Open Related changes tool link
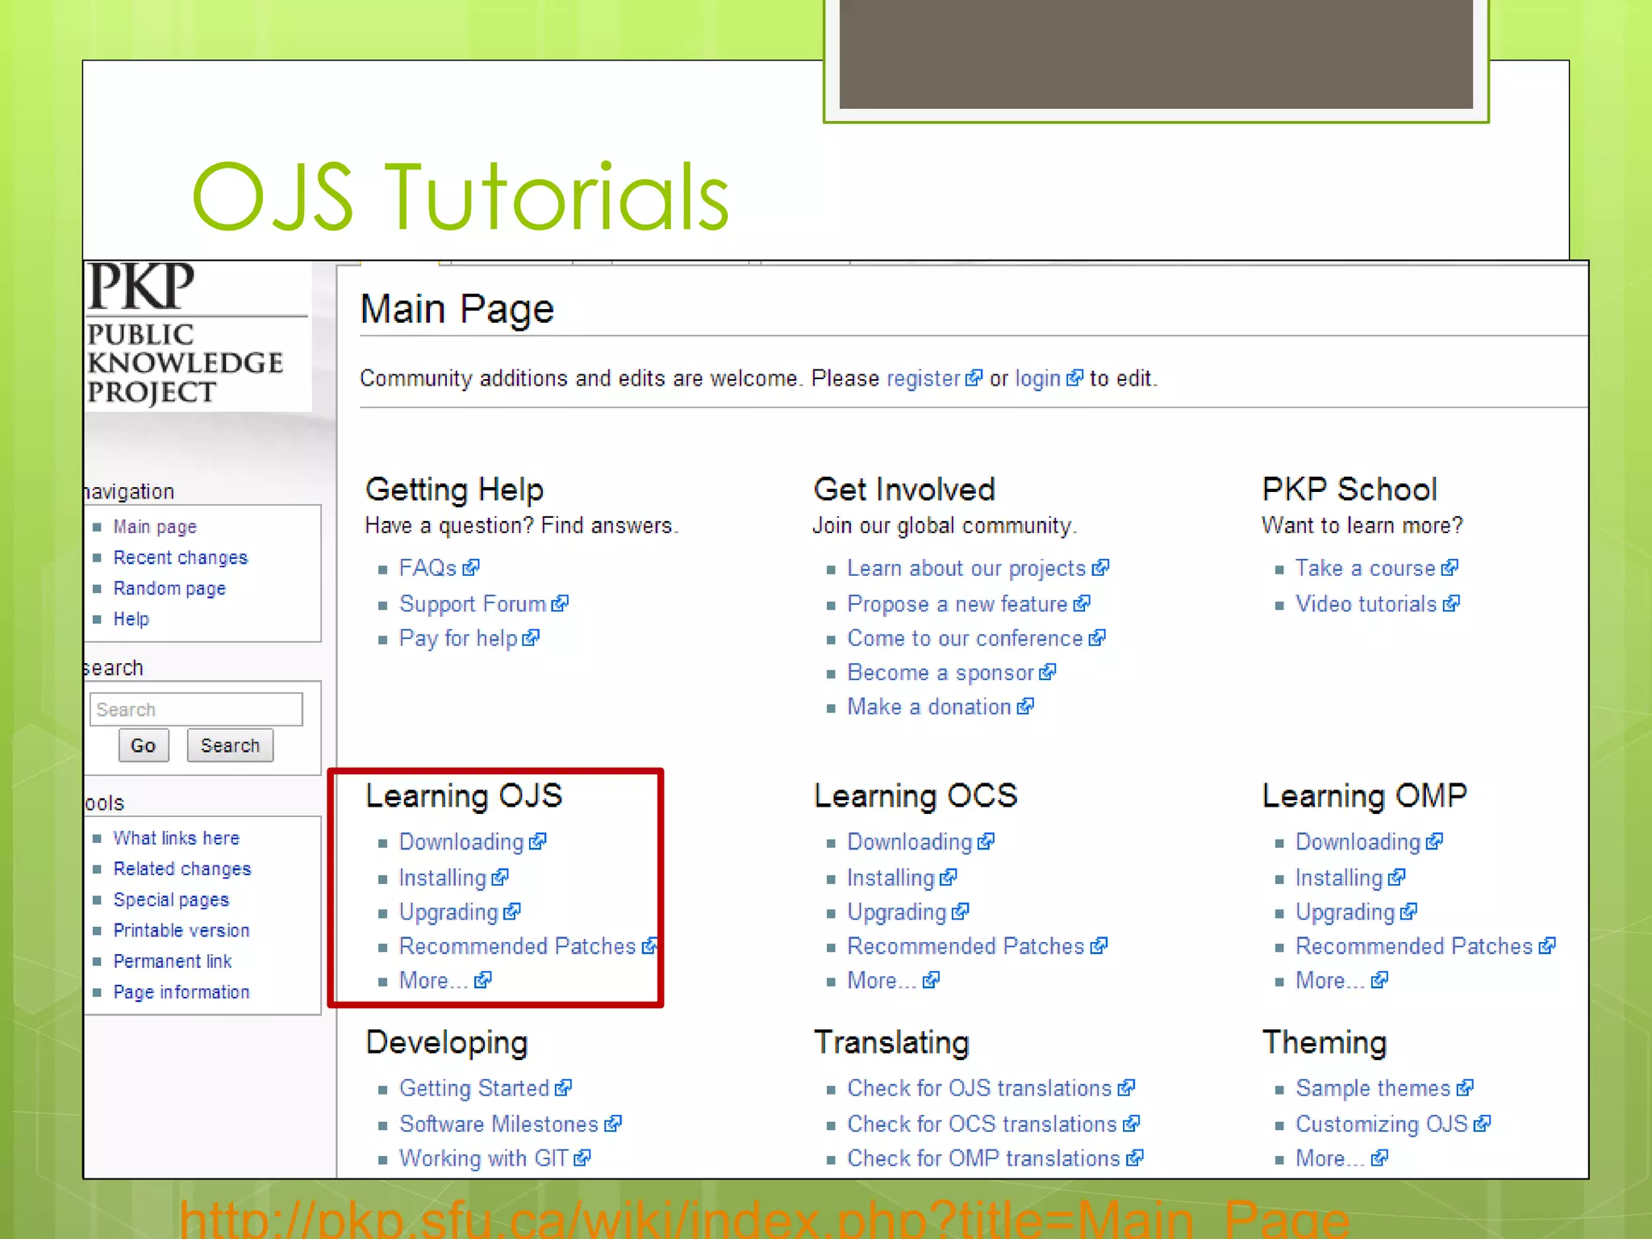This screenshot has height=1239, width=1652. click(x=182, y=869)
